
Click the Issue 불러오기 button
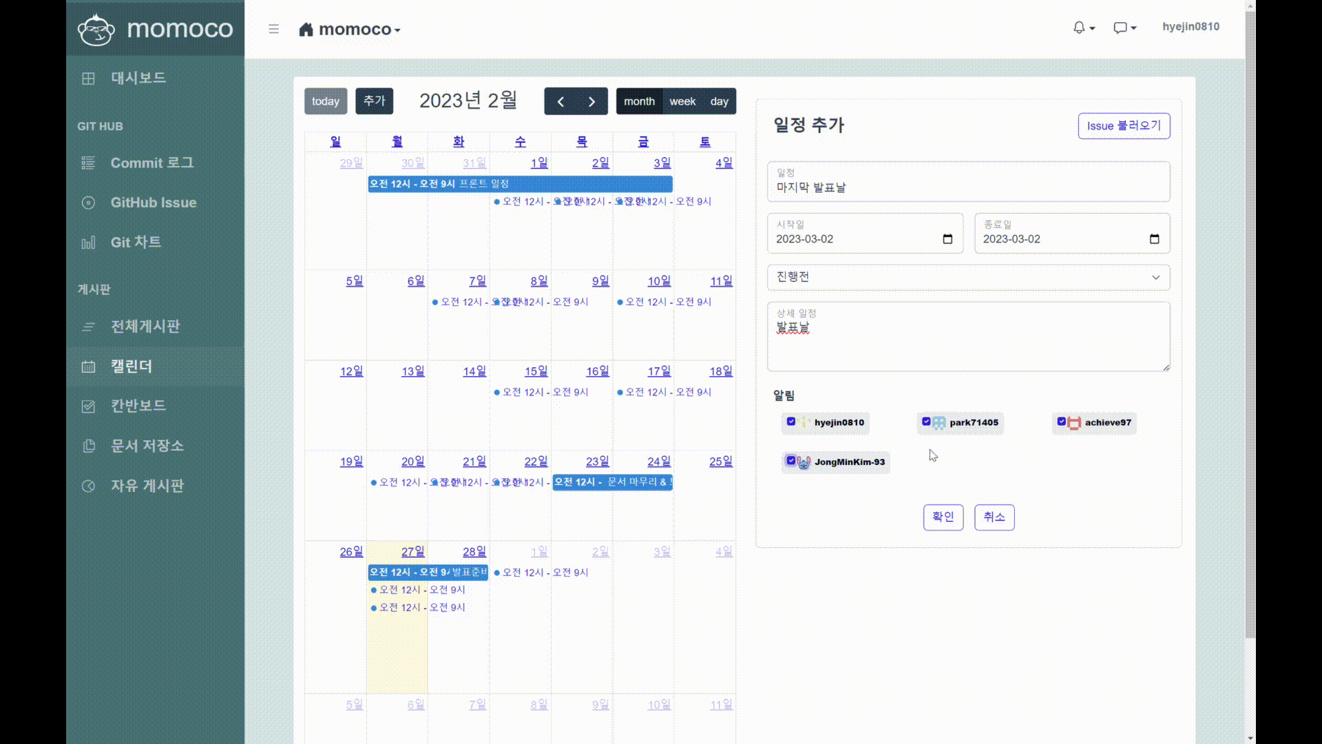coord(1124,126)
